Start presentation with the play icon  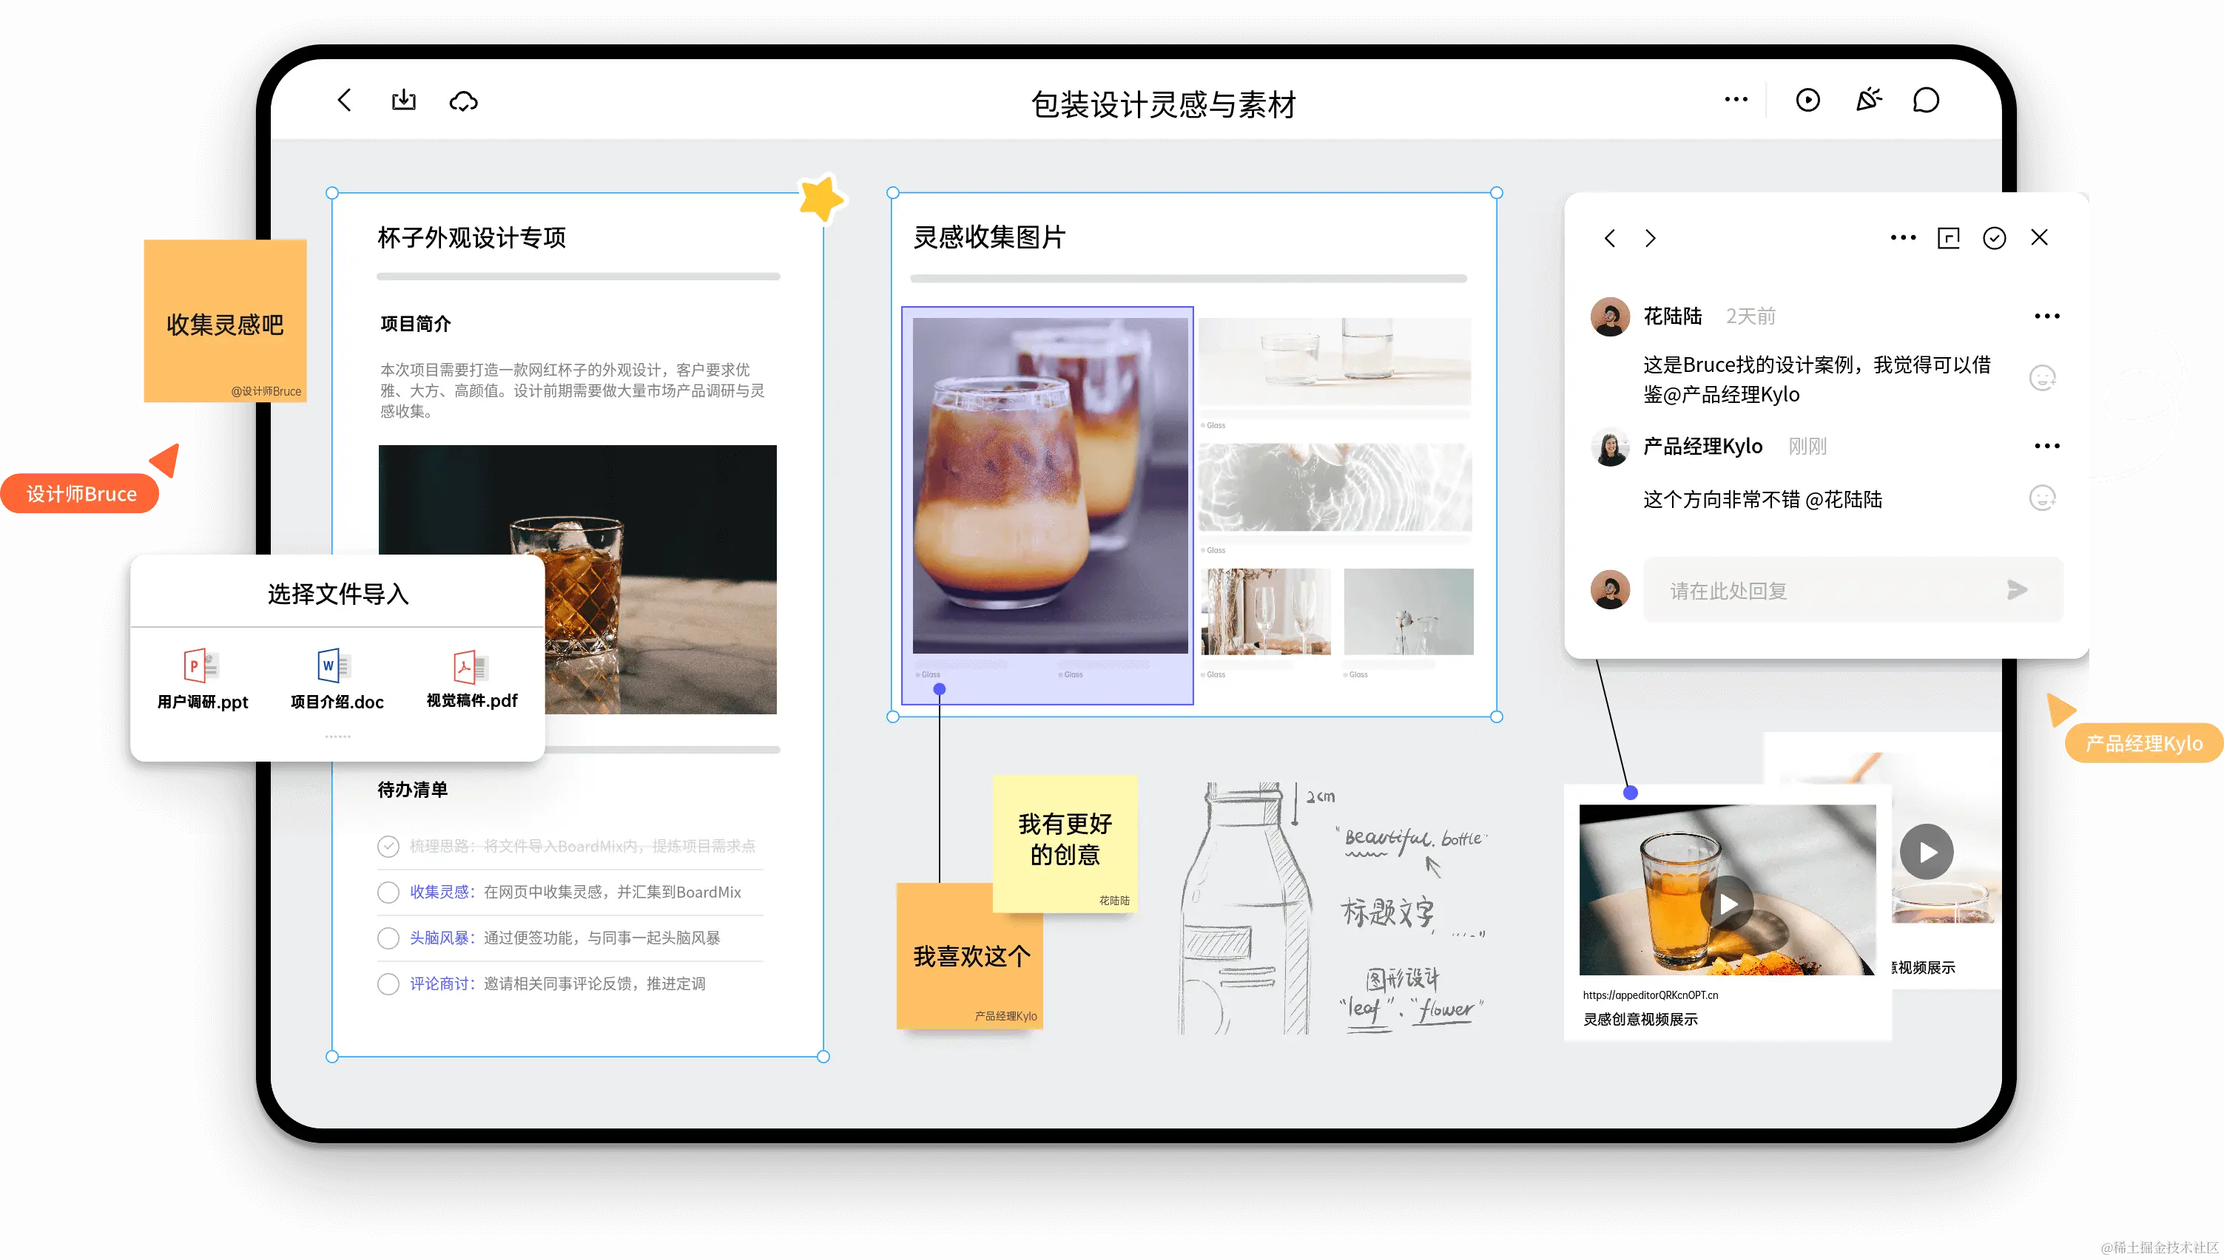[1807, 100]
